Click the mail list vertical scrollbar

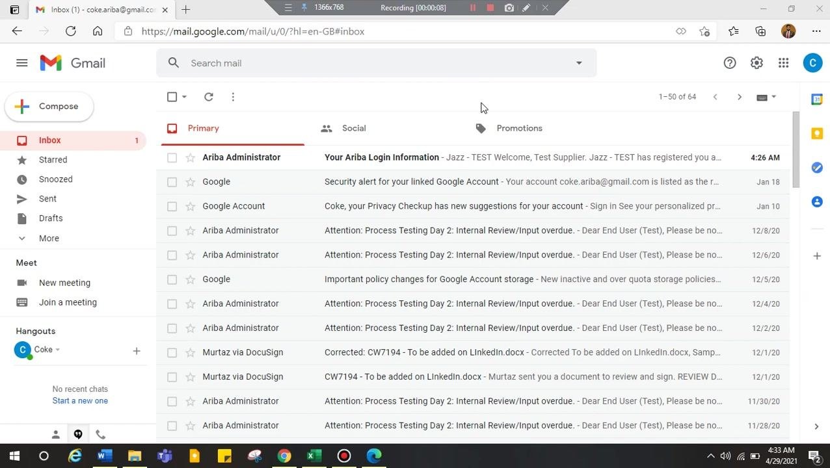click(796, 149)
